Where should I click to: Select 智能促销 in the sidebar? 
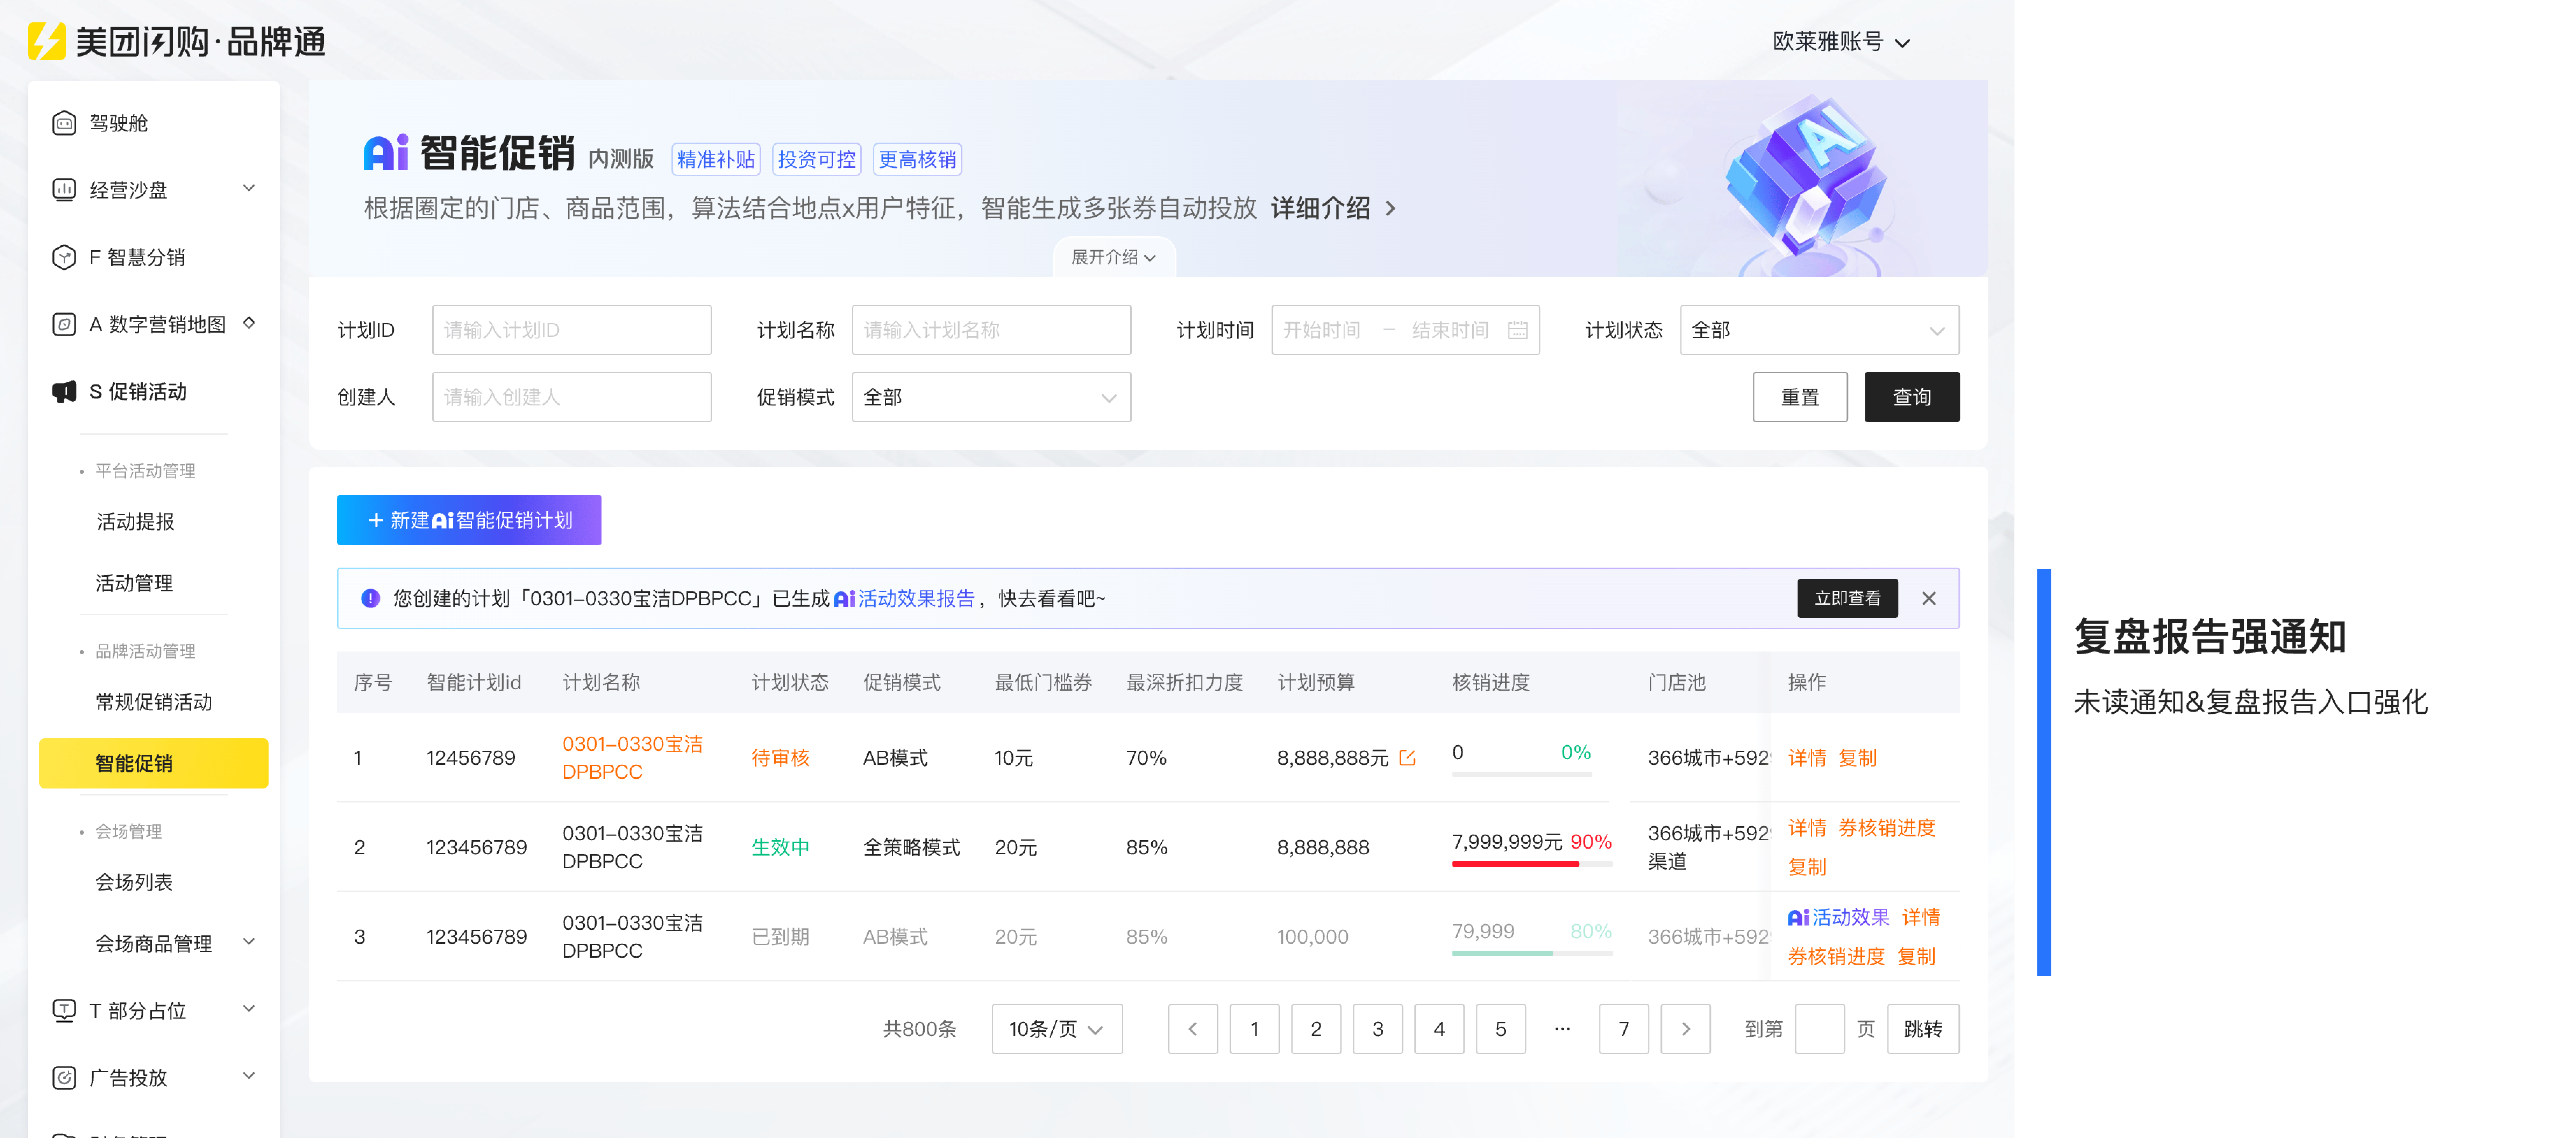(154, 763)
